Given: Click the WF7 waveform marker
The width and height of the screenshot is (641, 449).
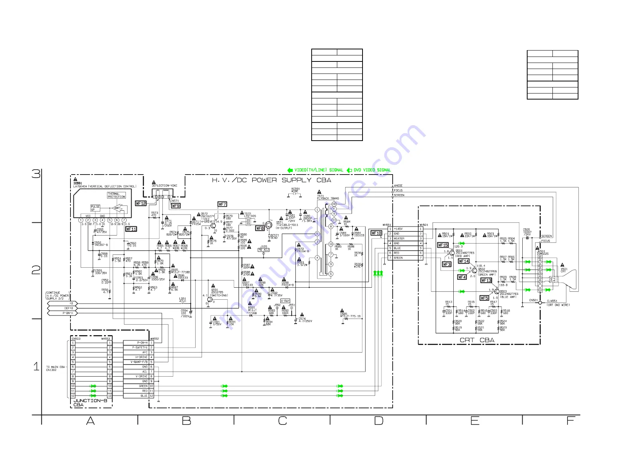Looking at the screenshot, I should pos(222,204).
